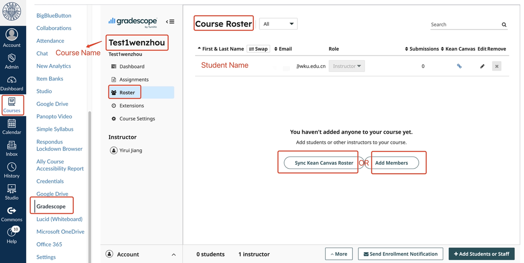Open Help with the 10 badge
The image size is (524, 263).
[x=11, y=235]
